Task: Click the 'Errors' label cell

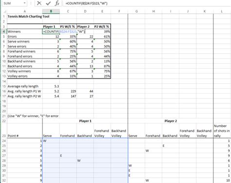Action: [x=25, y=37]
